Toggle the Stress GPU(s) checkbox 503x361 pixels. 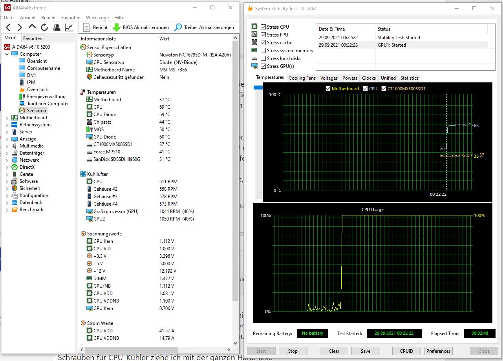coord(263,66)
